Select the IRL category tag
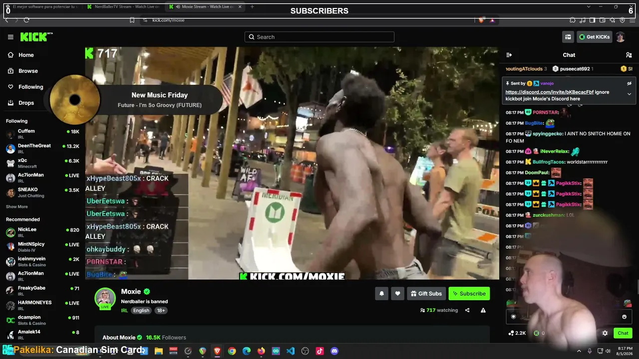This screenshot has height=359, width=639. [124, 310]
